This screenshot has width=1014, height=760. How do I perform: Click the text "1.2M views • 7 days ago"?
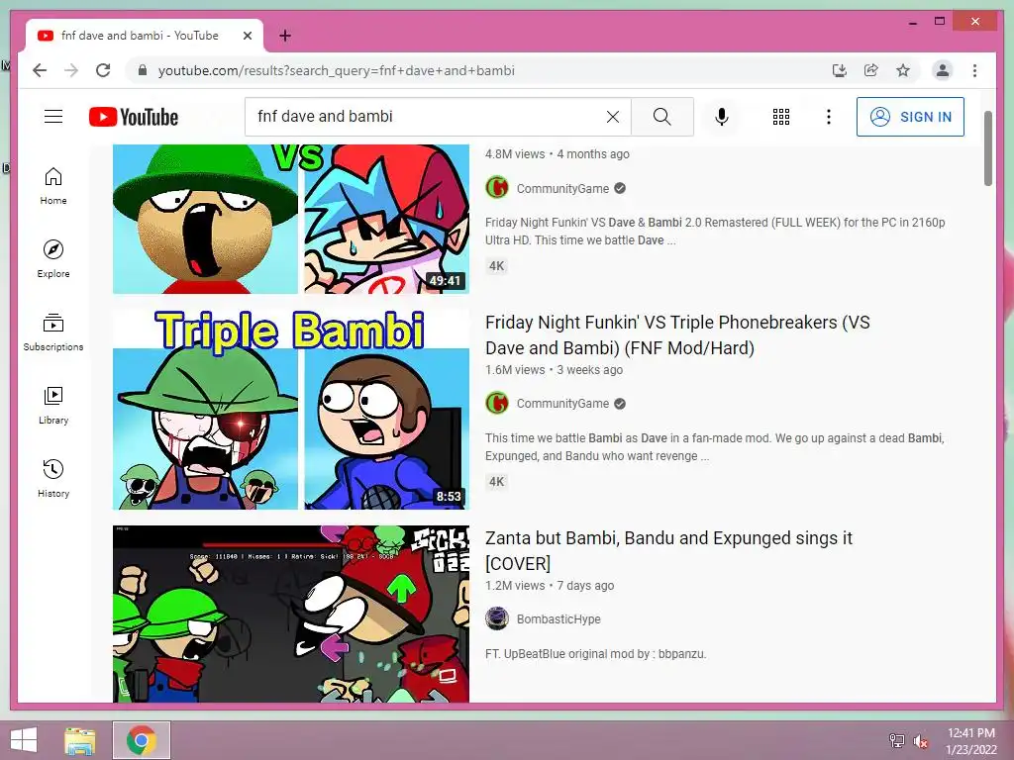[x=550, y=586]
